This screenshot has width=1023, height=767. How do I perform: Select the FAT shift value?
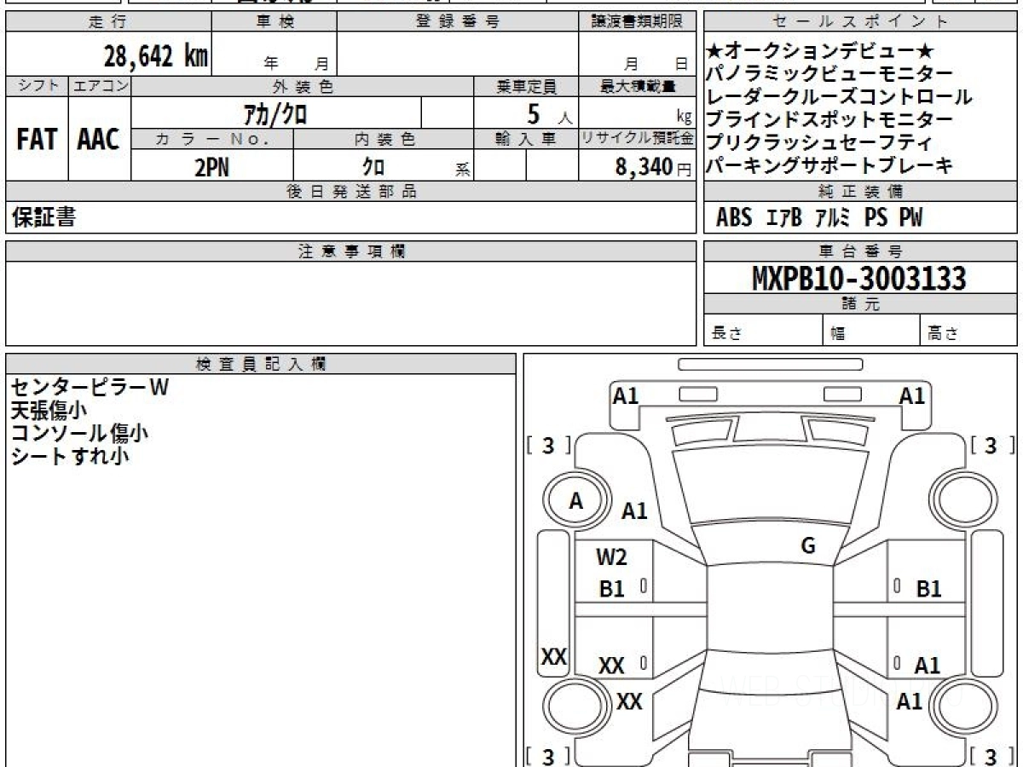click(37, 140)
